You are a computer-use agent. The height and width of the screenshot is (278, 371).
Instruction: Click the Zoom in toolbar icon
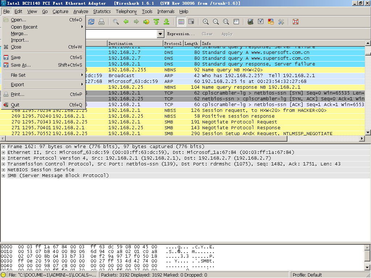(206, 22)
